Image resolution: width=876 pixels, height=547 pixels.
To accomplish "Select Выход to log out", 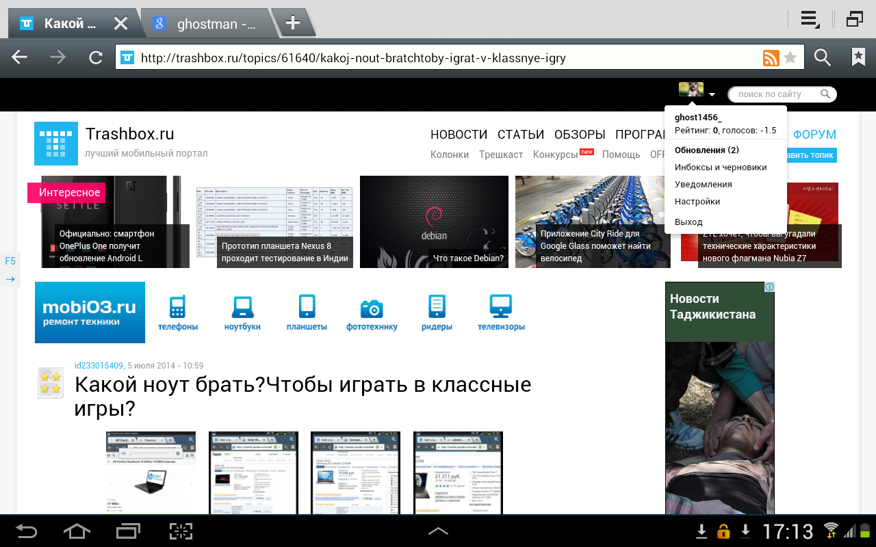I will [x=688, y=222].
